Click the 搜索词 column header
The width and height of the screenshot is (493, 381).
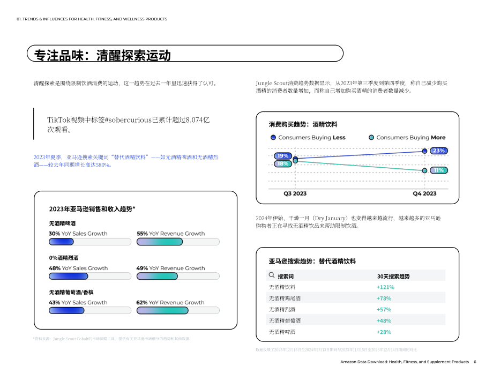[286, 277]
